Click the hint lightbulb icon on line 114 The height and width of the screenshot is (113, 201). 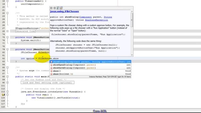coord(3,95)
